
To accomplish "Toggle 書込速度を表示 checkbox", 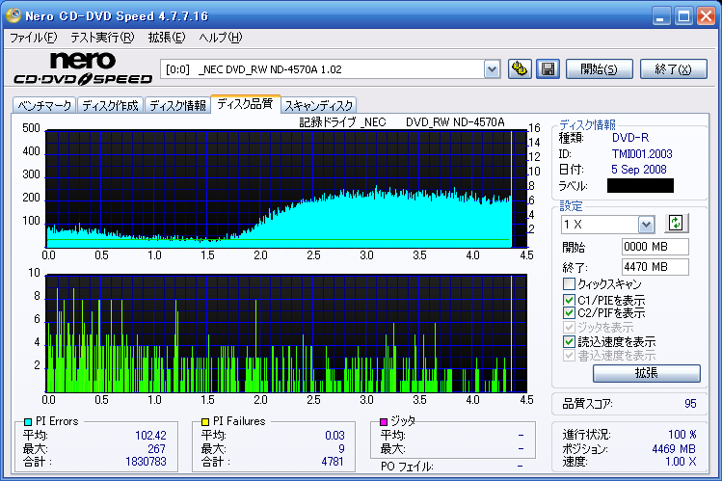I will click(569, 356).
